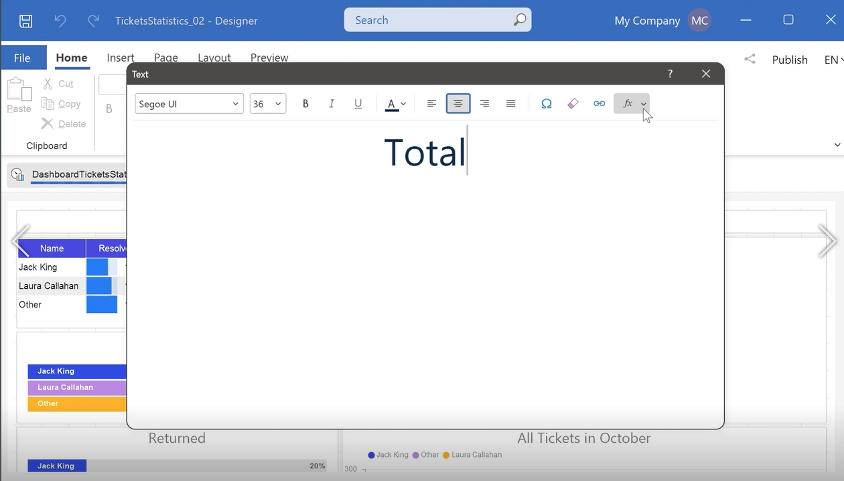This screenshot has width=844, height=481.
Task: Open help in the Text dialog
Action: point(670,74)
